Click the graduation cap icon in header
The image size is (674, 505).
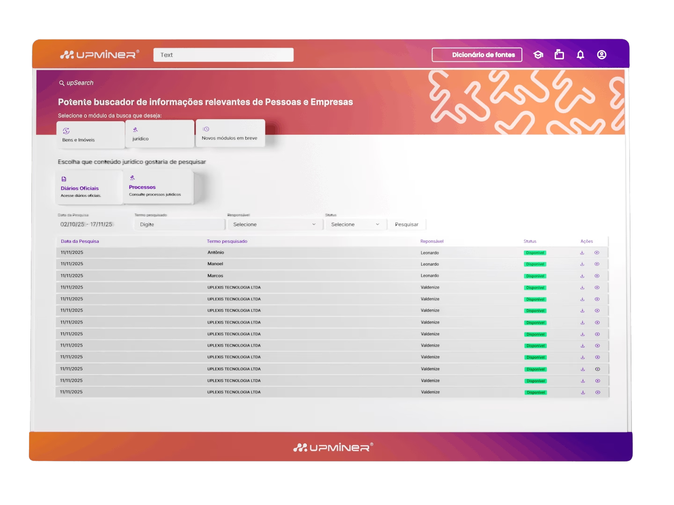pyautogui.click(x=538, y=55)
